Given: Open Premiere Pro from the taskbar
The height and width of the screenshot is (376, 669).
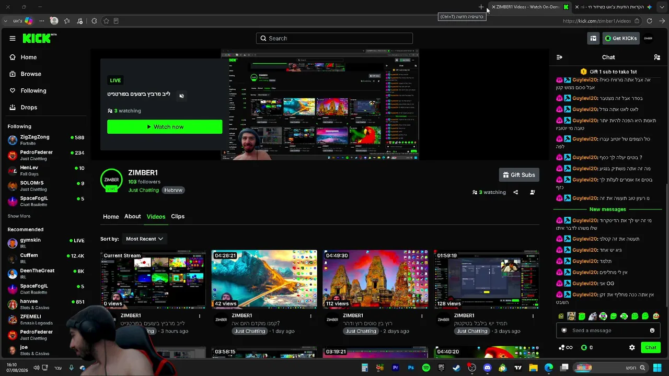Looking at the screenshot, I should pos(395,368).
